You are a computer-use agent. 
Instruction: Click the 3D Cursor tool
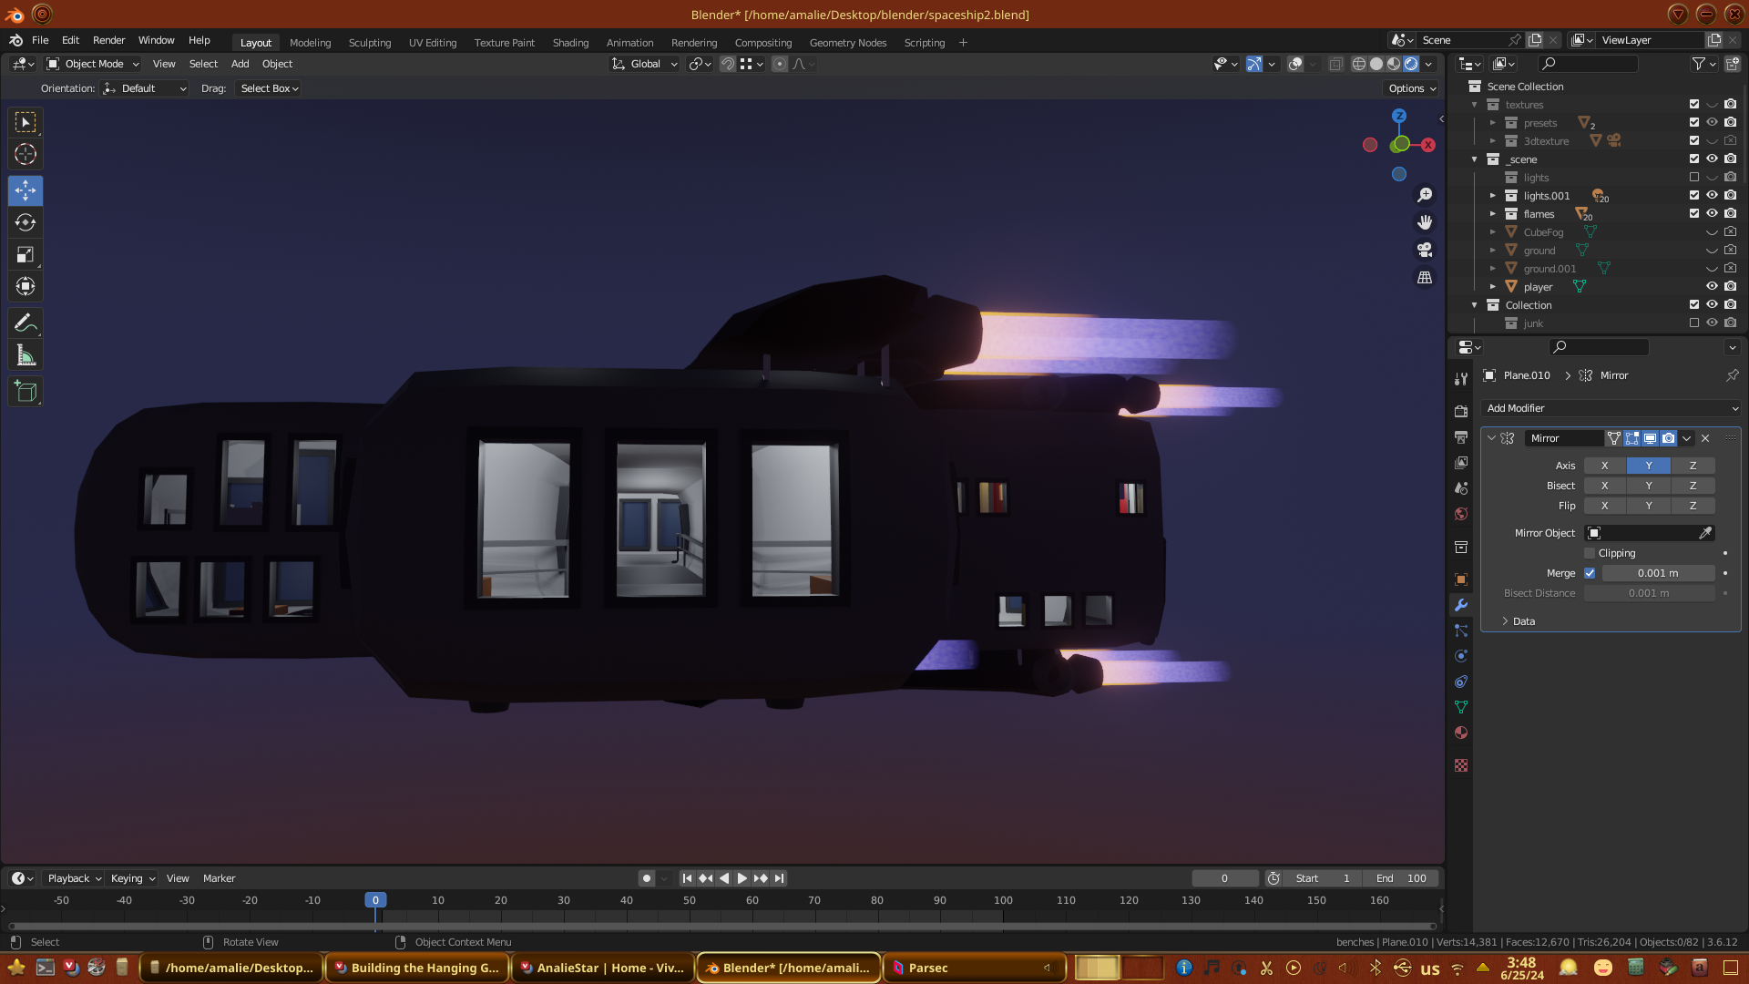(26, 154)
